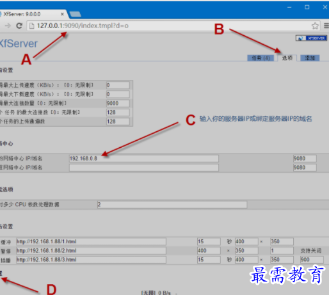Edit per-task upload channels field

click(118, 122)
